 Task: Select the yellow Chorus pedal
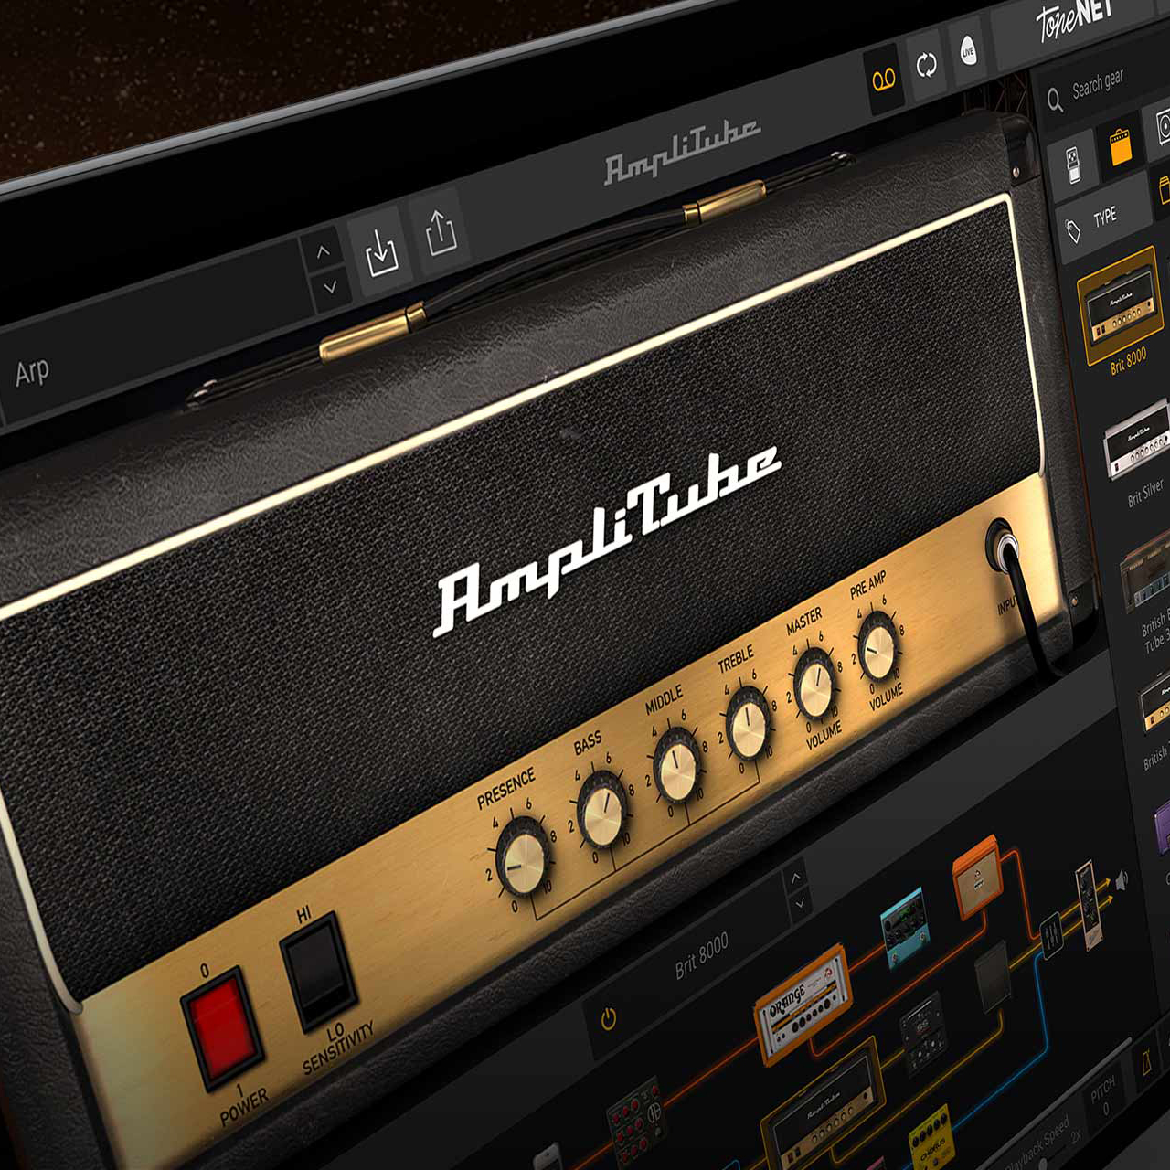931,1137
